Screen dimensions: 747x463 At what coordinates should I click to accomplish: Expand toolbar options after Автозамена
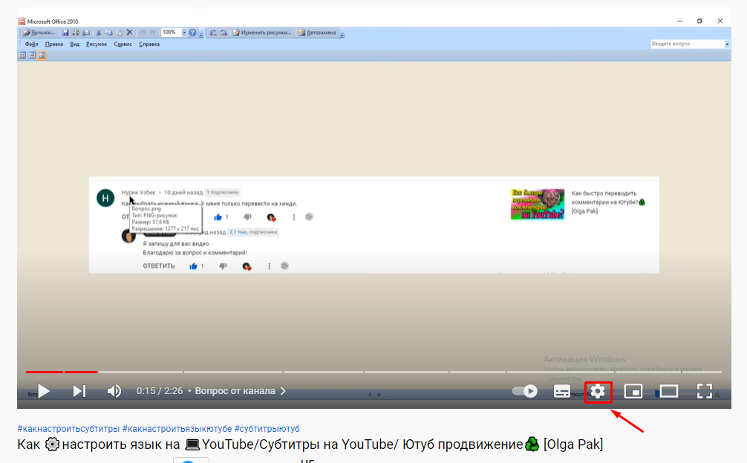(x=342, y=34)
